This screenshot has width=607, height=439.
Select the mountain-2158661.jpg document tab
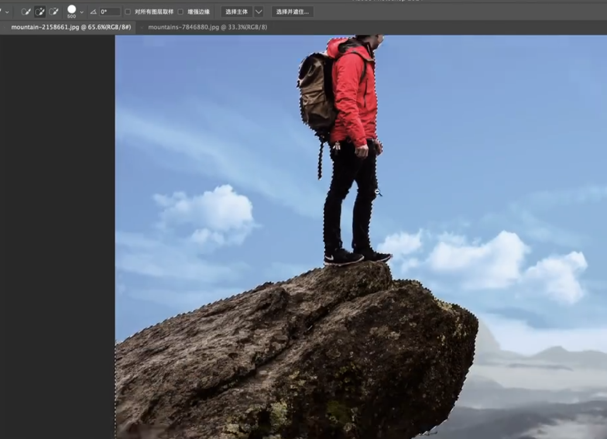[71, 27]
